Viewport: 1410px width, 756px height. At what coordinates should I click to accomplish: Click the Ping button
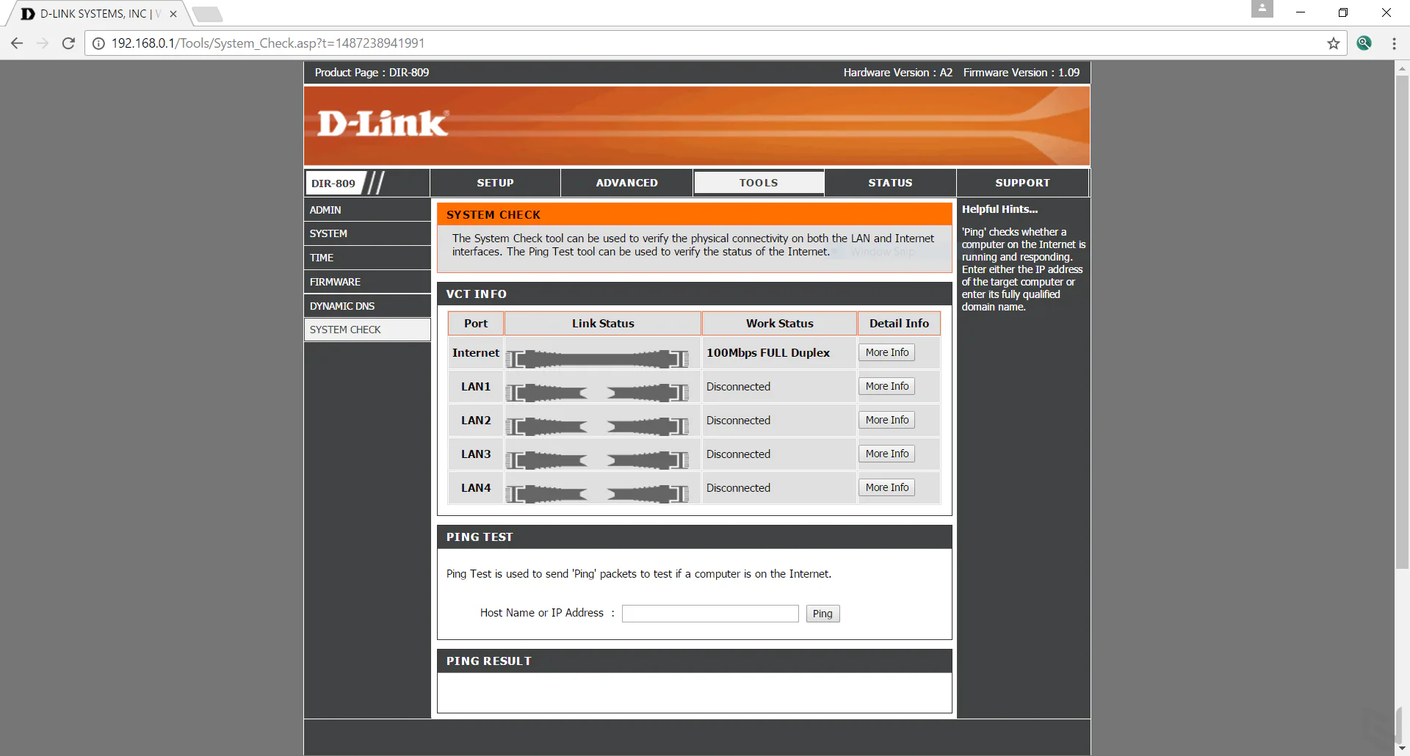point(822,614)
